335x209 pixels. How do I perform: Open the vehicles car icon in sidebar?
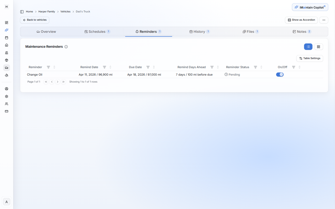click(6, 68)
